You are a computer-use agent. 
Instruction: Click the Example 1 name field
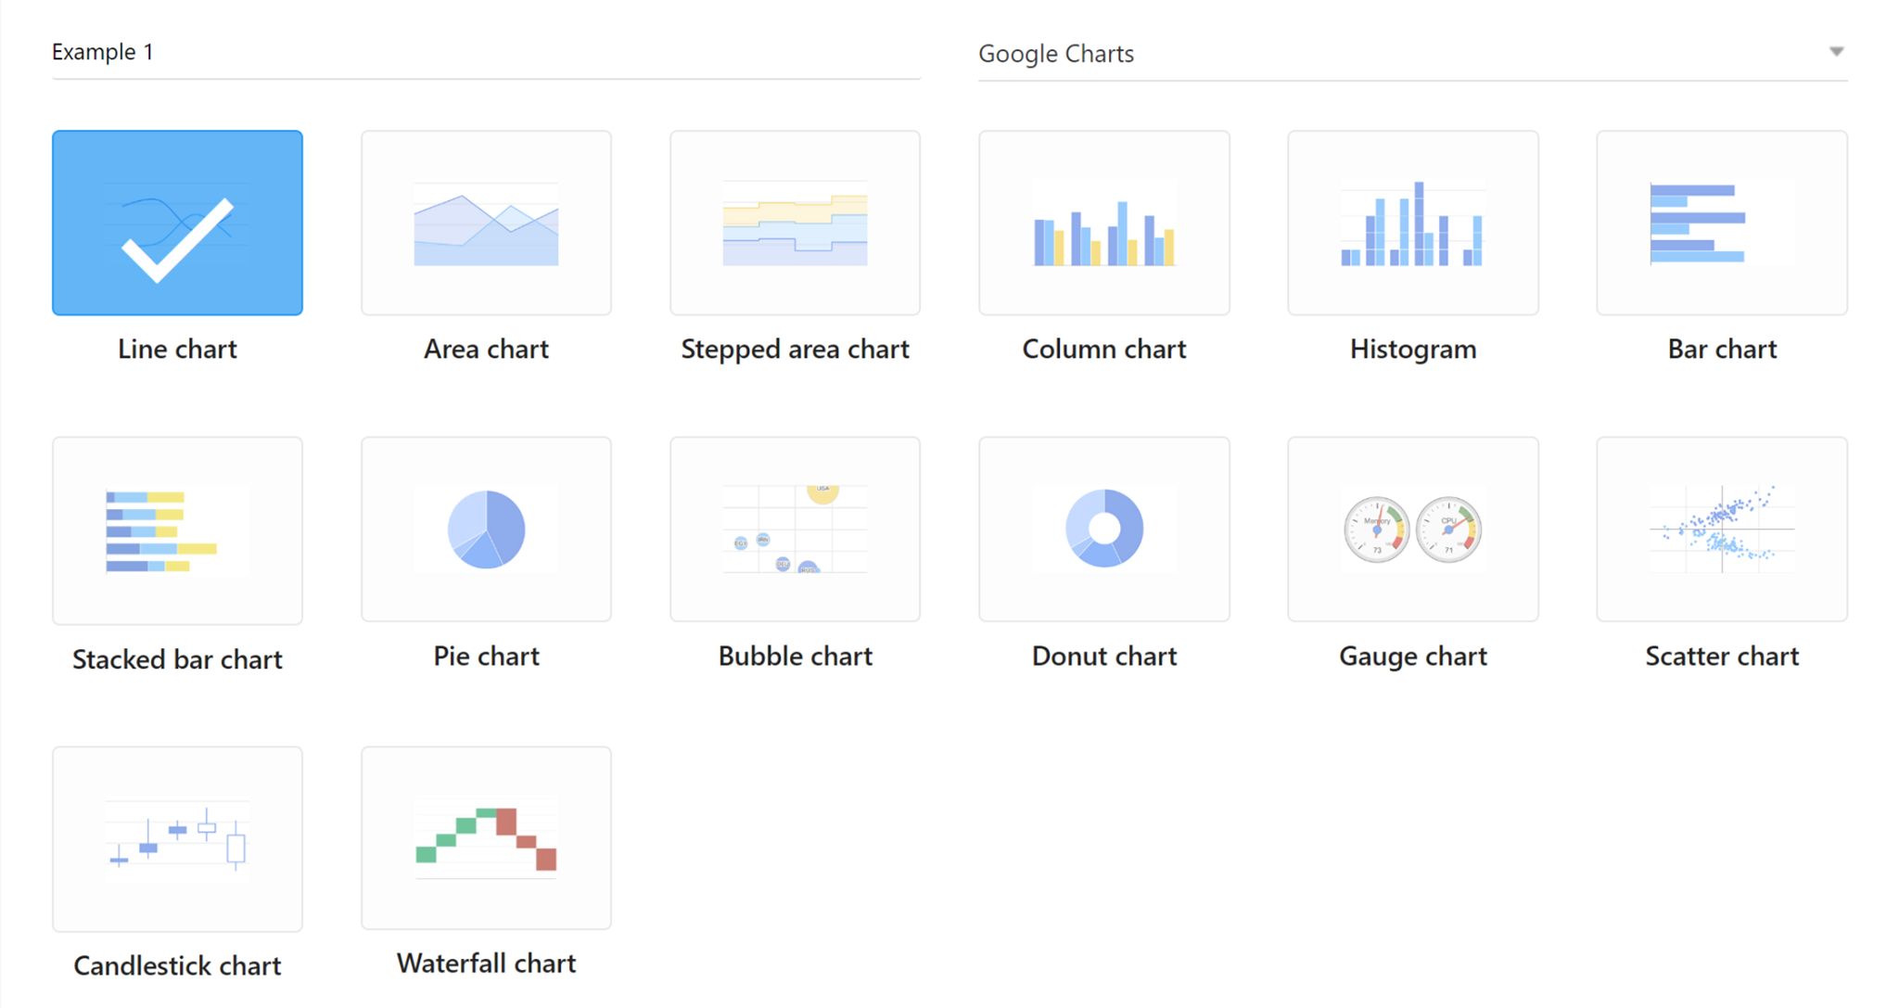[486, 53]
